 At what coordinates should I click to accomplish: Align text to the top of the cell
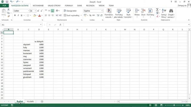coord(46,11)
